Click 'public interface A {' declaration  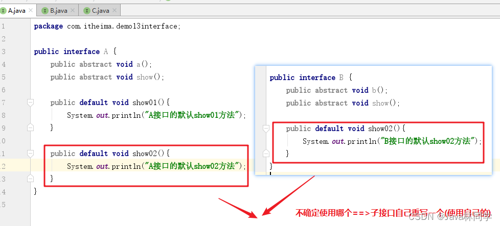tap(75, 52)
